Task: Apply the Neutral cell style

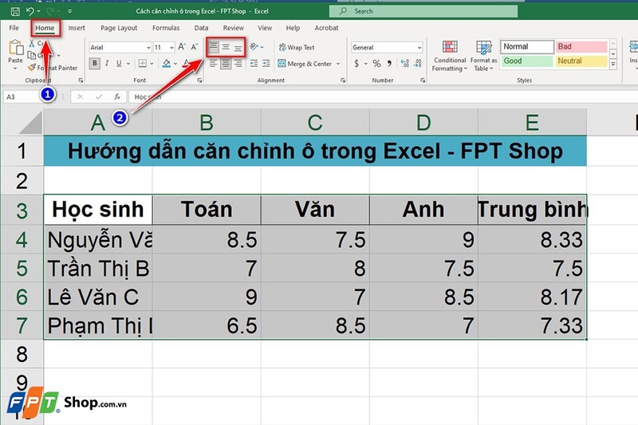Action: pos(581,61)
